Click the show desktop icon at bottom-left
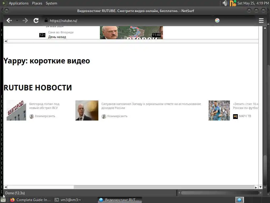270x203 pixels. pos(3,200)
